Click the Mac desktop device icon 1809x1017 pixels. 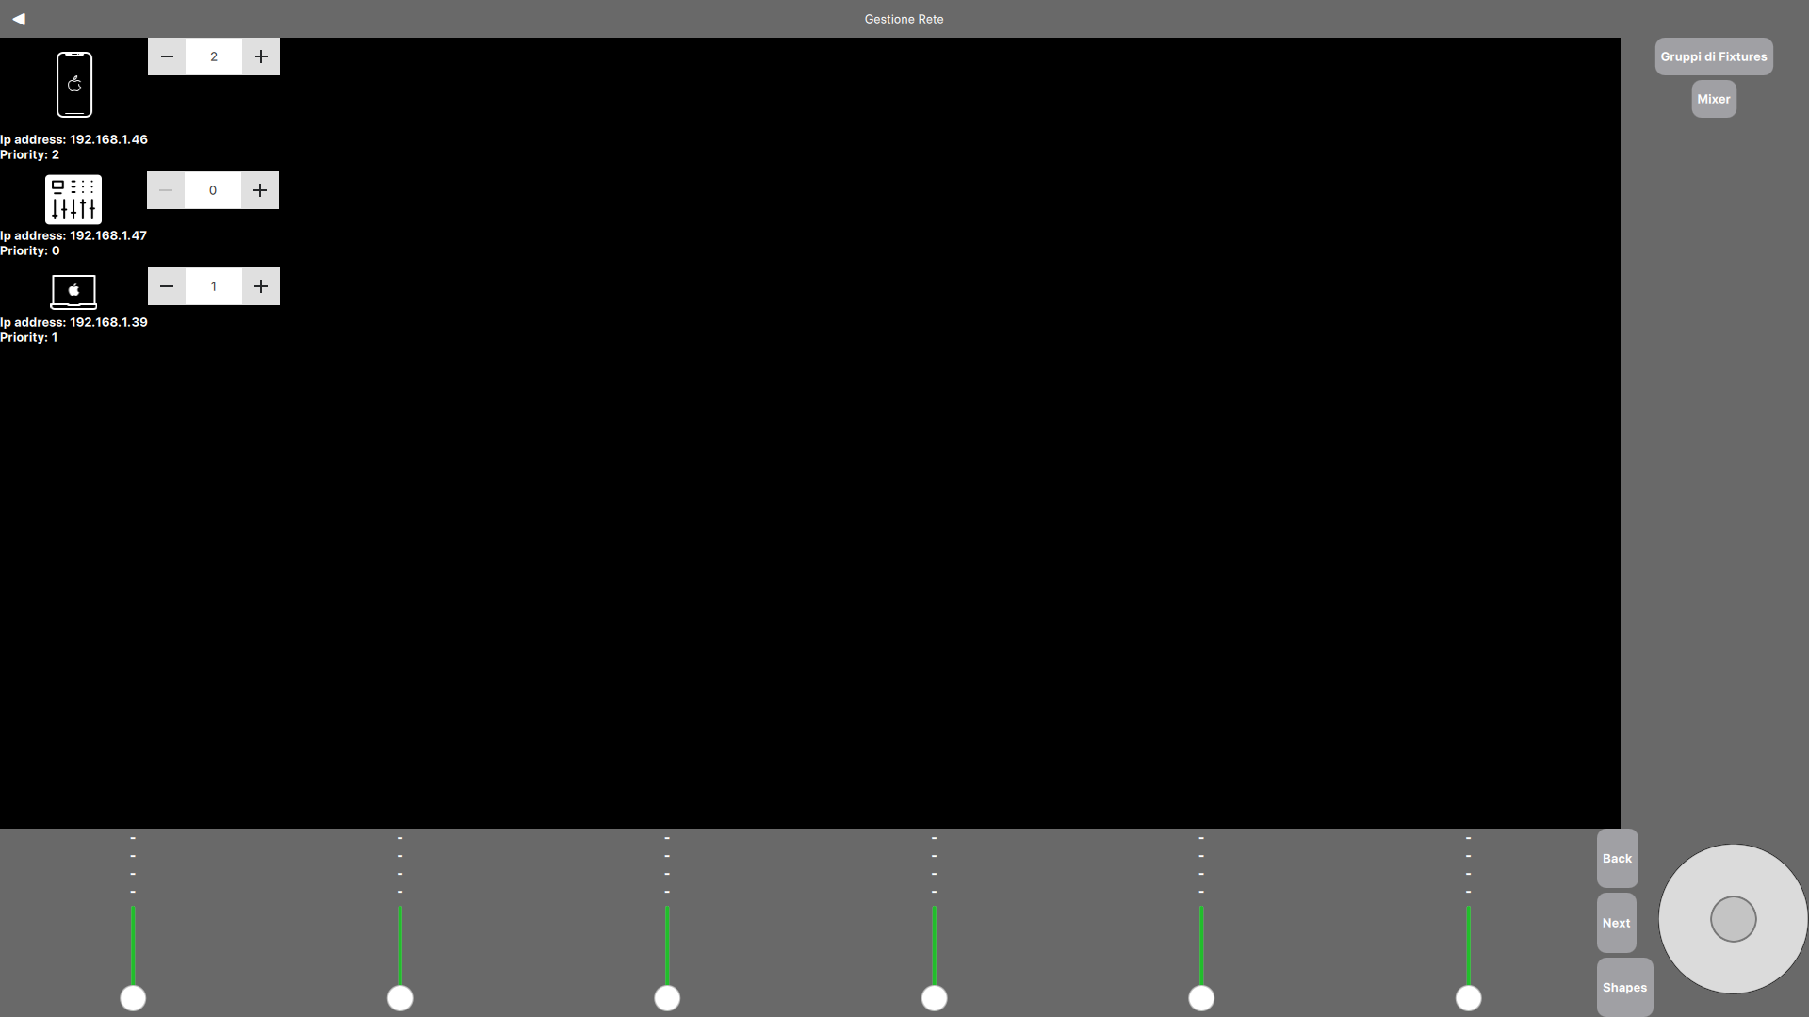pos(73,291)
